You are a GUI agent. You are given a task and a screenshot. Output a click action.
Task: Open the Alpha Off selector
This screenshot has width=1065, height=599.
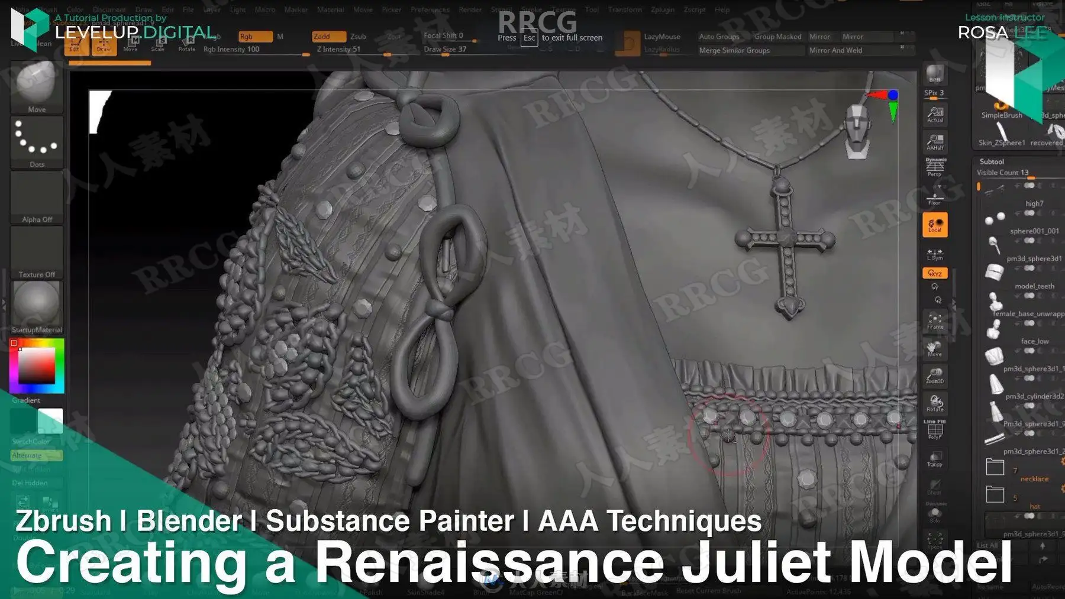click(x=37, y=197)
